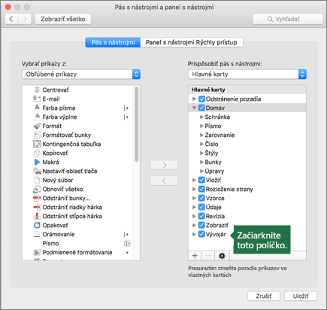Select the Úpravy group row
Screen dimensions: 327x310
pos(247,171)
